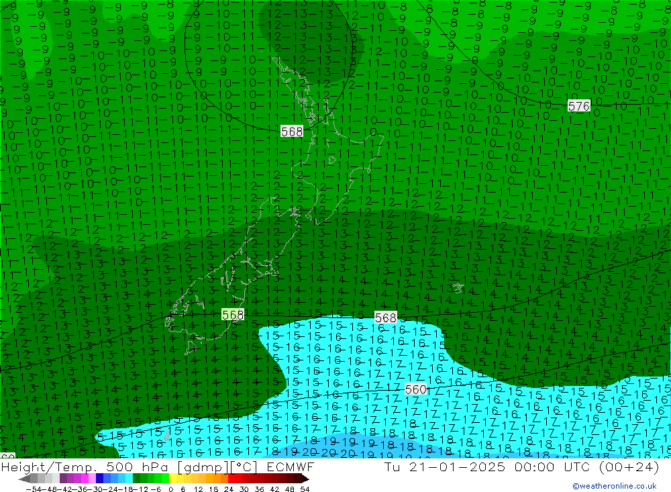Click the dark right arrow of the legend
This screenshot has height=492, width=671.
[305, 479]
